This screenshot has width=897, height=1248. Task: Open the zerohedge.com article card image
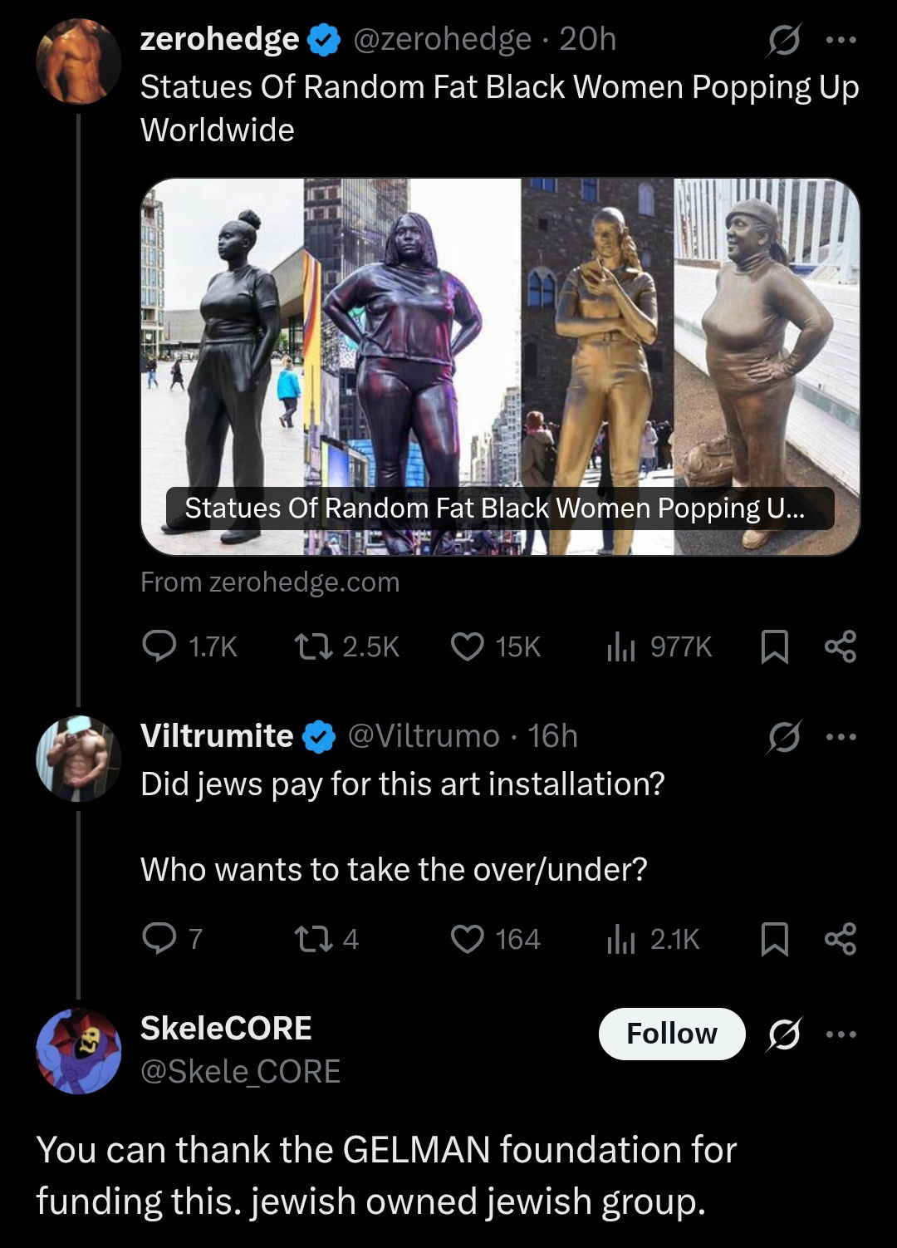[500, 366]
